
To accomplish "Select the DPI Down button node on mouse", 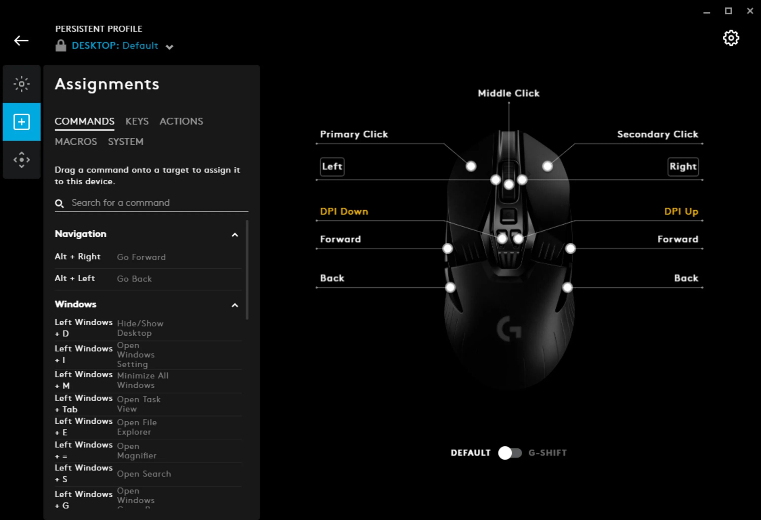I will pos(502,239).
